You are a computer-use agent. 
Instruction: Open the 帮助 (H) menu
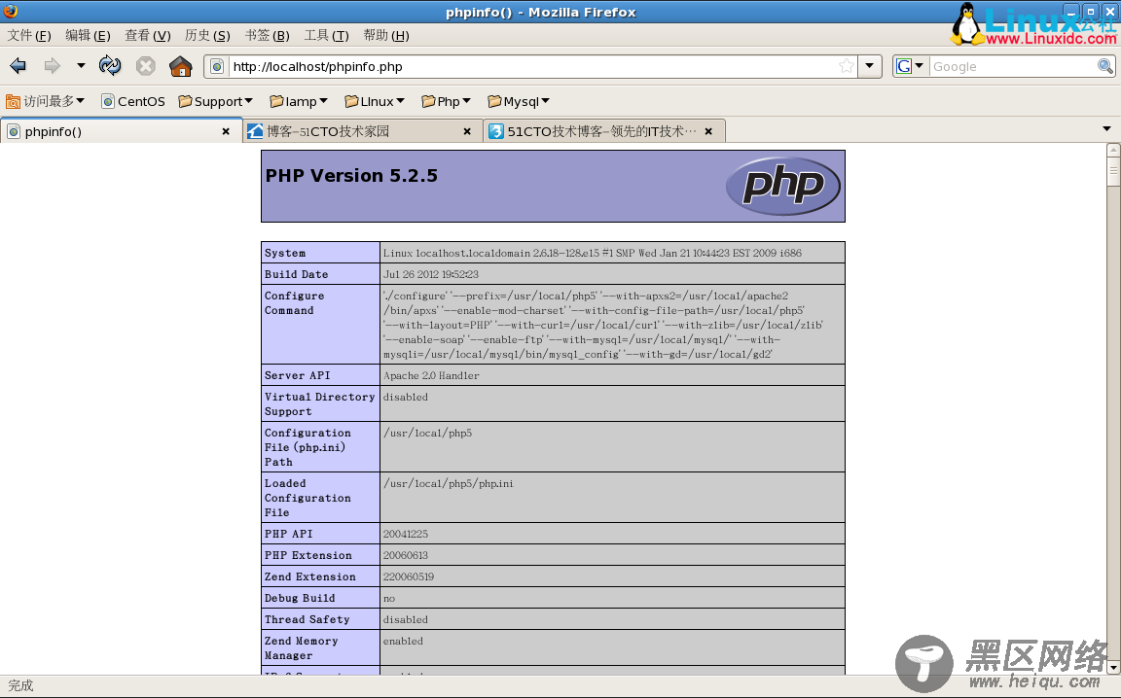click(386, 35)
